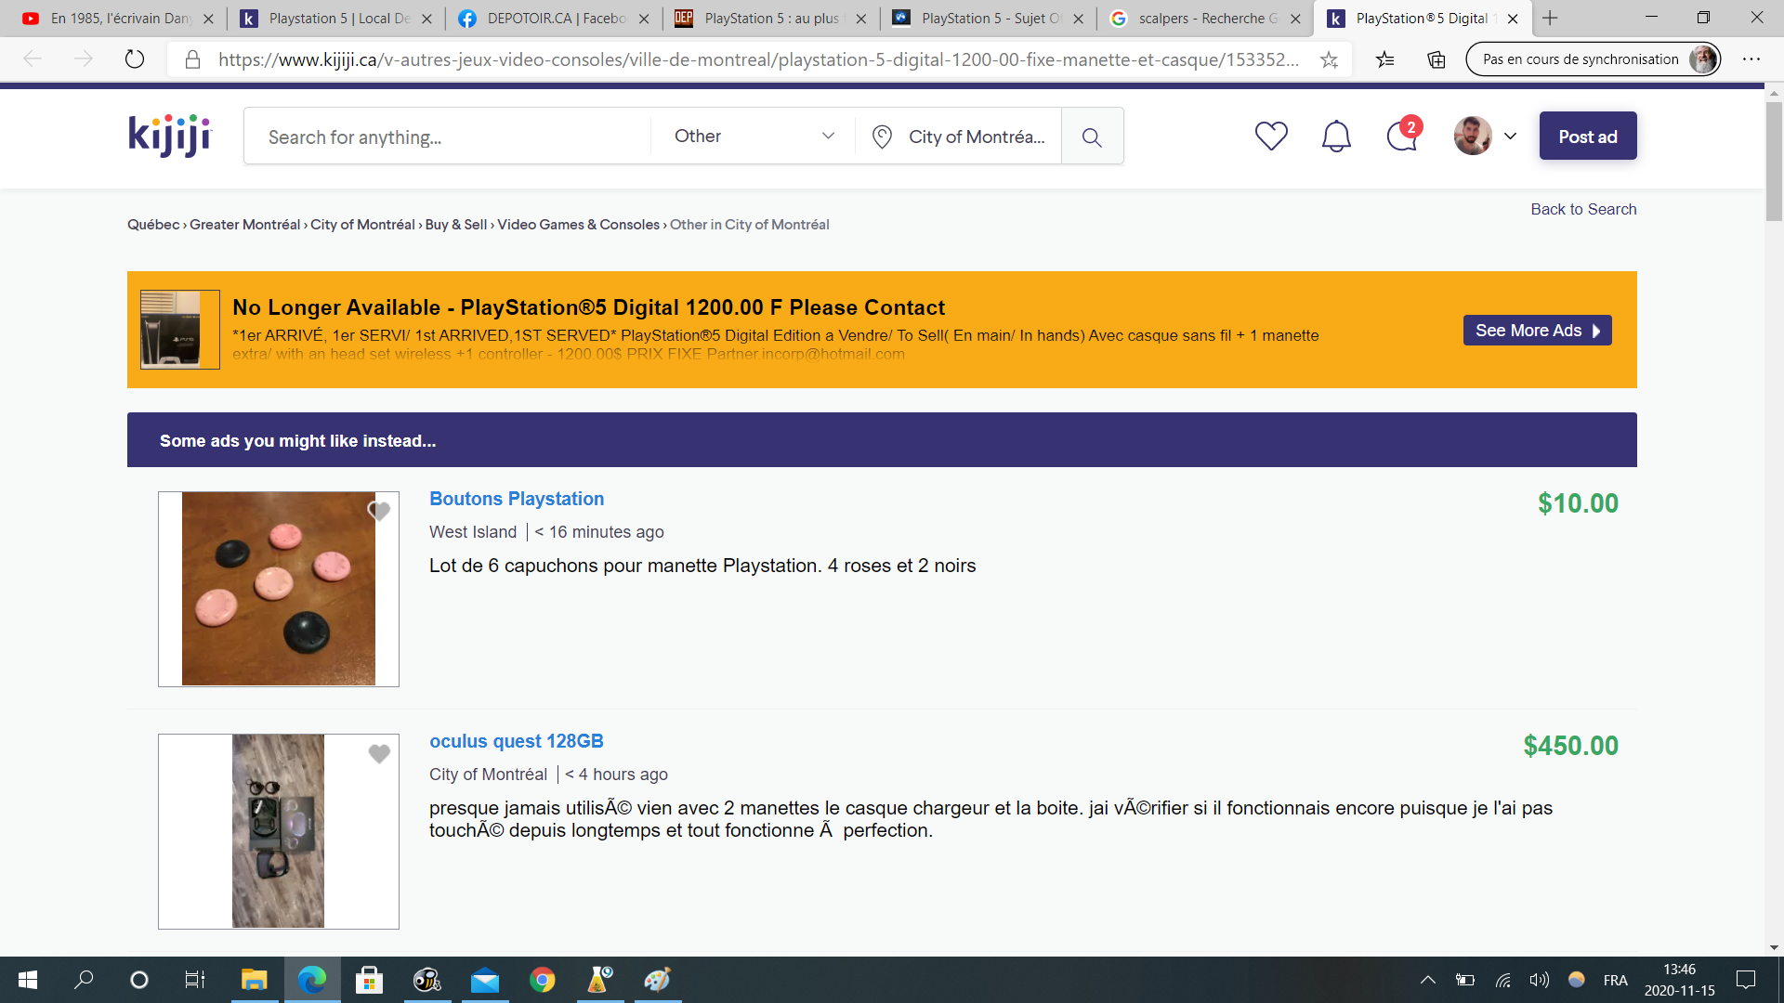1784x1003 pixels.
Task: Open Mail app from taskbar
Action: [x=484, y=980]
